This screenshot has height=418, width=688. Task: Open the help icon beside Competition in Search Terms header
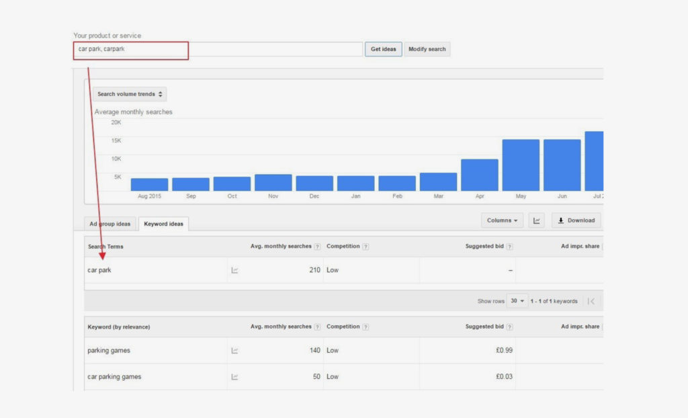tap(365, 247)
